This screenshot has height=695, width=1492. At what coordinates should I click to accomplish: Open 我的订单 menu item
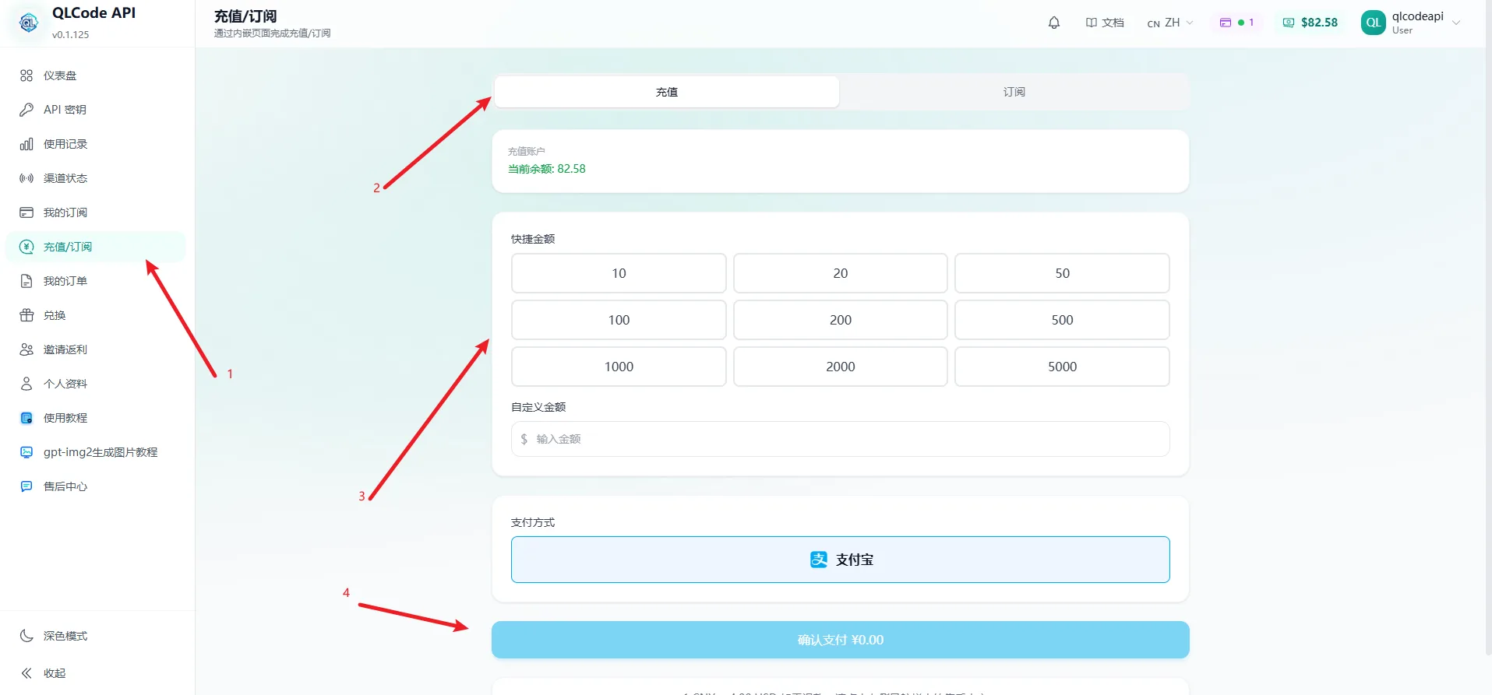click(x=95, y=281)
